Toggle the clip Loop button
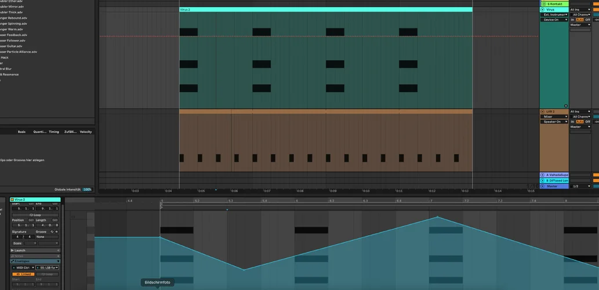The image size is (599, 290). click(35, 215)
